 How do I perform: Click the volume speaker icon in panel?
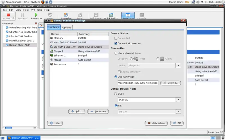click(x=198, y=2)
